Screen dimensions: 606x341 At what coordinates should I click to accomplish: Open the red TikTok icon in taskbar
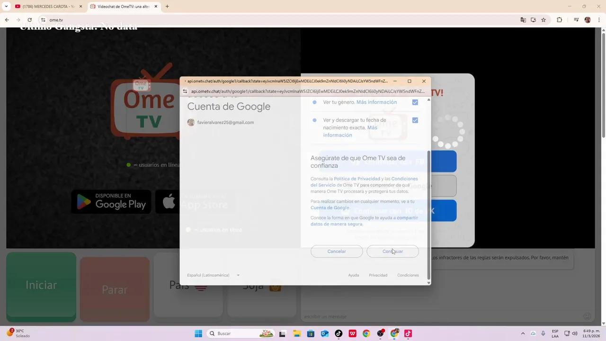pos(408,333)
